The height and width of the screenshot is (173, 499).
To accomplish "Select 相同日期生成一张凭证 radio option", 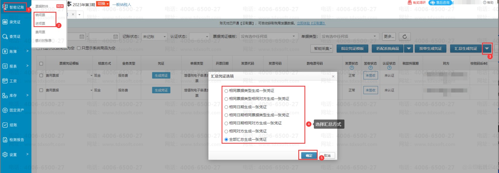I will click(226, 107).
